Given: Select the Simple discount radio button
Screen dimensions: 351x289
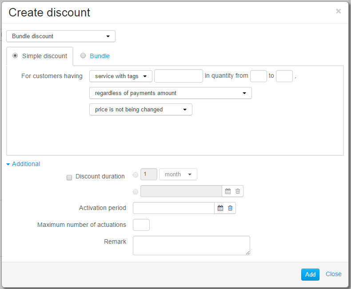Looking at the screenshot, I should point(15,55).
